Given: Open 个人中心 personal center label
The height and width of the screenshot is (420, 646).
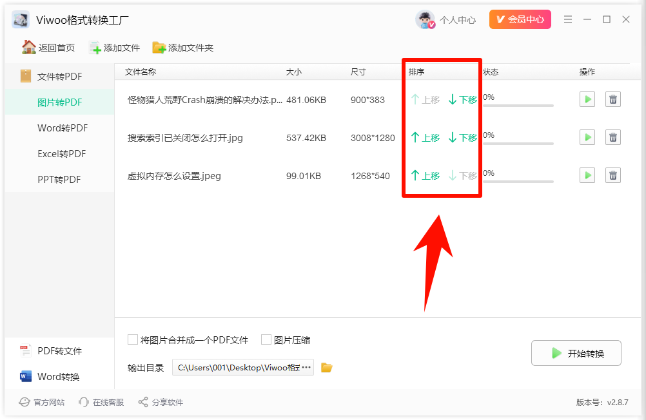Looking at the screenshot, I should pos(457,20).
